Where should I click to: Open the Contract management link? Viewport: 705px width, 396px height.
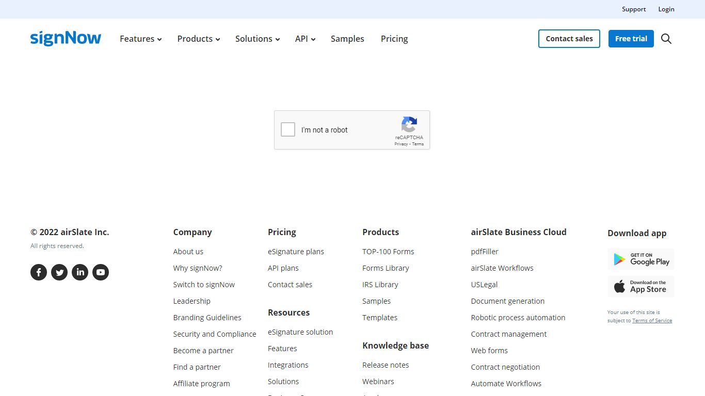[x=509, y=334]
